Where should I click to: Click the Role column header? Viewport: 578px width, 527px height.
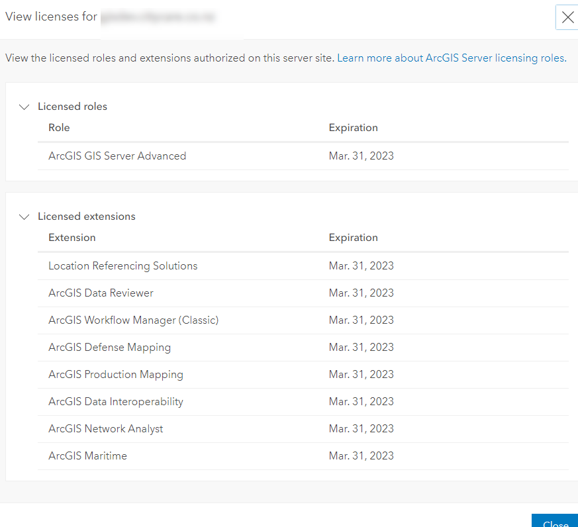point(59,128)
